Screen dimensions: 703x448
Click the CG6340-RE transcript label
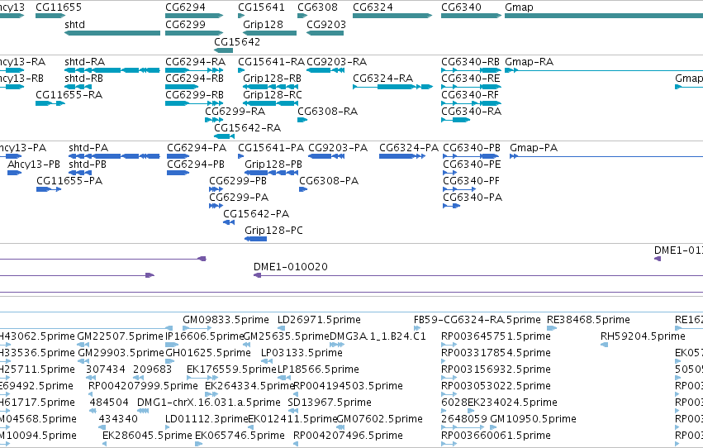click(x=470, y=78)
